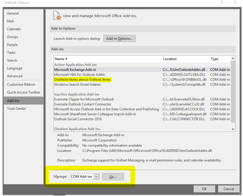This screenshot has height=196, width=243.
Task: Click the UmOutlookAddin.dll location cell in list
Action: (184, 70)
